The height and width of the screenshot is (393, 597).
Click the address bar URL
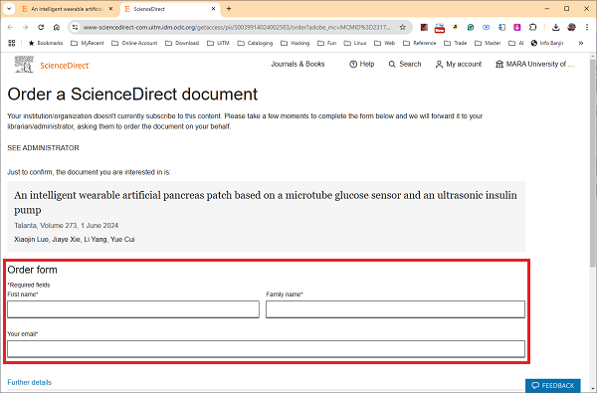237,28
